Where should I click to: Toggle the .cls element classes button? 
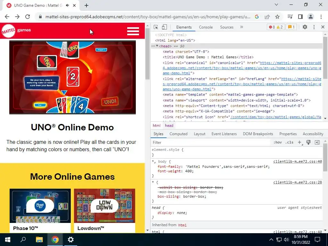pos(289,143)
